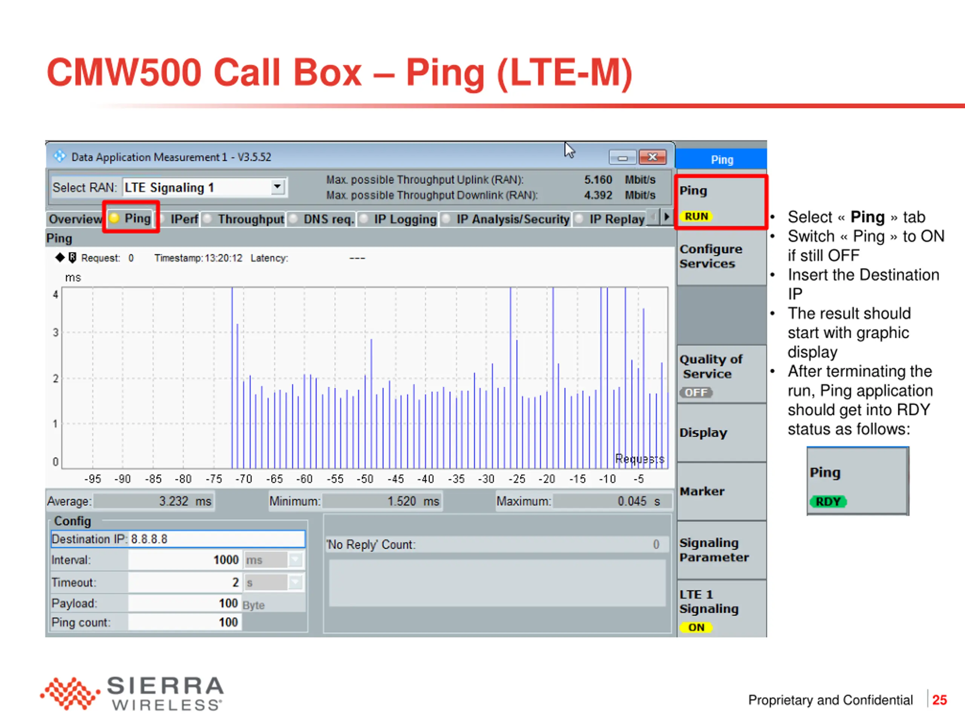Open the IP Analysis/Security tab

[x=505, y=219]
